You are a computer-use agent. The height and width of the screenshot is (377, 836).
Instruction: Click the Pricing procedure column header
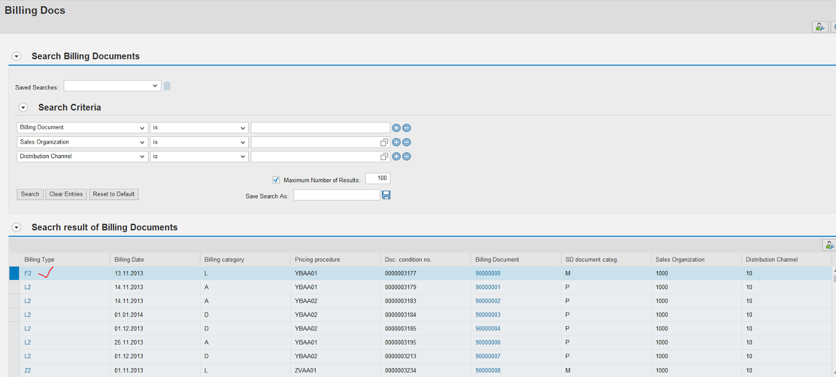(x=317, y=260)
